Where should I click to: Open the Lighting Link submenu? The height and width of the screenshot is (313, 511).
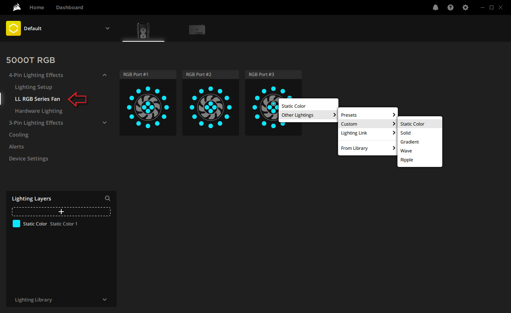click(x=368, y=133)
